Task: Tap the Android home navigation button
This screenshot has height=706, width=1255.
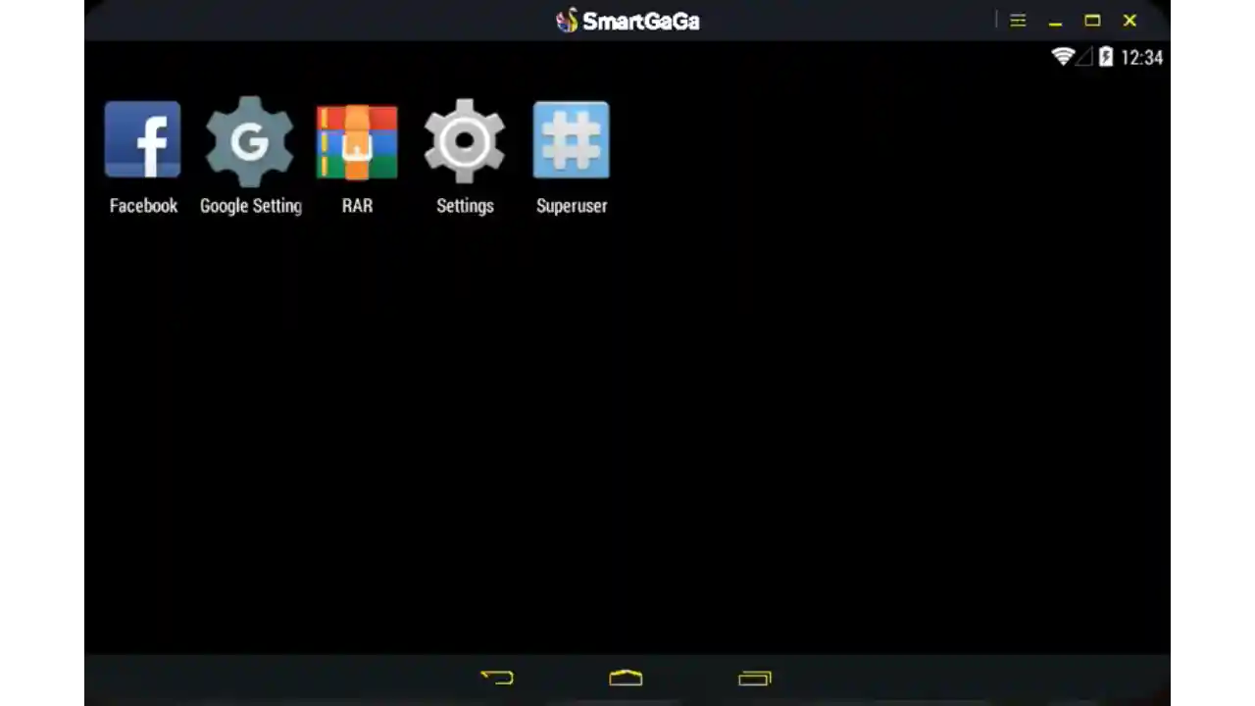Action: (626, 678)
